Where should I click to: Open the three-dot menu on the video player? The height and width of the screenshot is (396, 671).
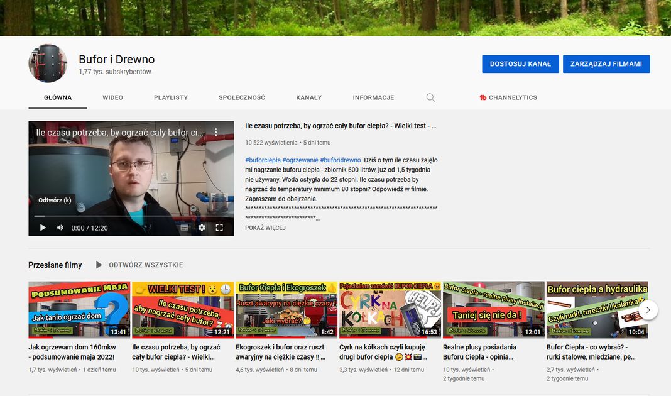click(x=215, y=133)
